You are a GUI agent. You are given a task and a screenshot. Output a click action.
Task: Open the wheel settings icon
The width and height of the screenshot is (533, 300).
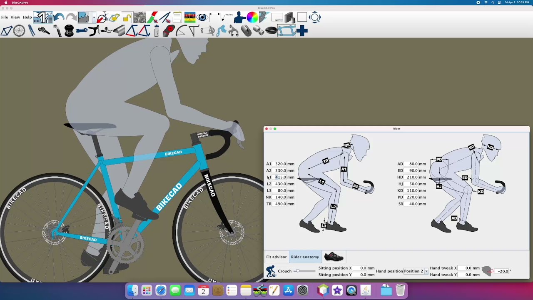point(19,31)
